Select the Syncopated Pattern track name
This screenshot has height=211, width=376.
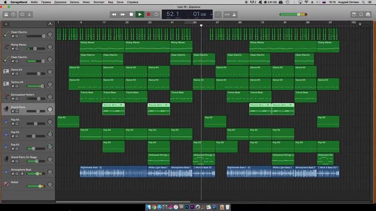22,95
